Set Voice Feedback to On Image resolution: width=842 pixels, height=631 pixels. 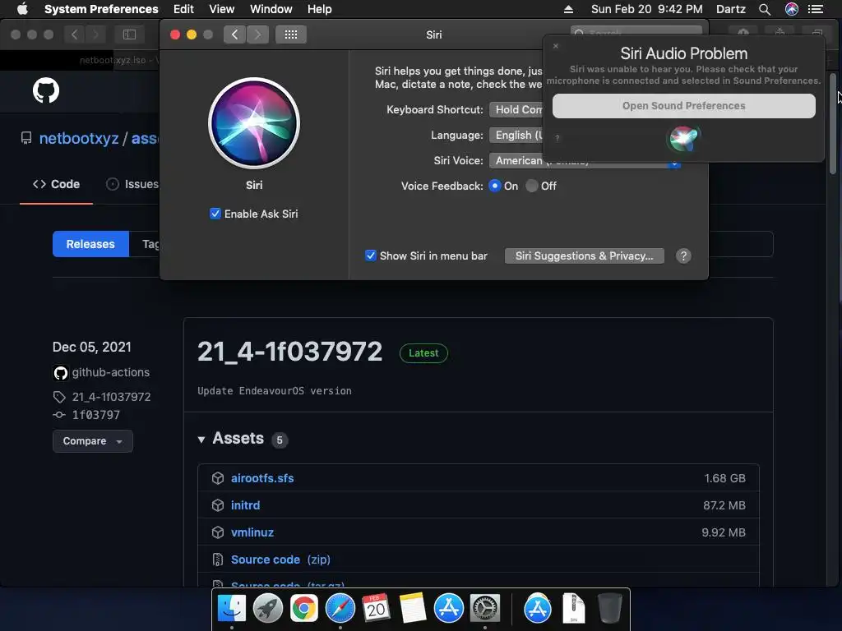pyautogui.click(x=494, y=186)
